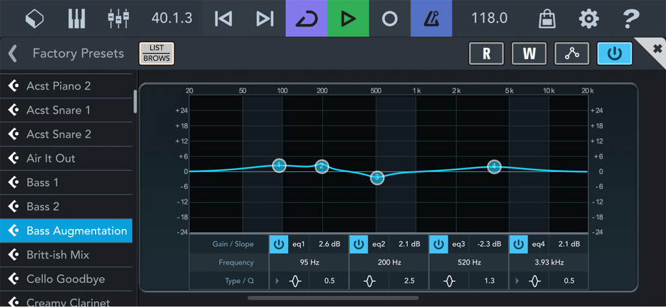Click EQ band node 3 on the curve
Image resolution: width=666 pixels, height=307 pixels.
[x=377, y=177]
